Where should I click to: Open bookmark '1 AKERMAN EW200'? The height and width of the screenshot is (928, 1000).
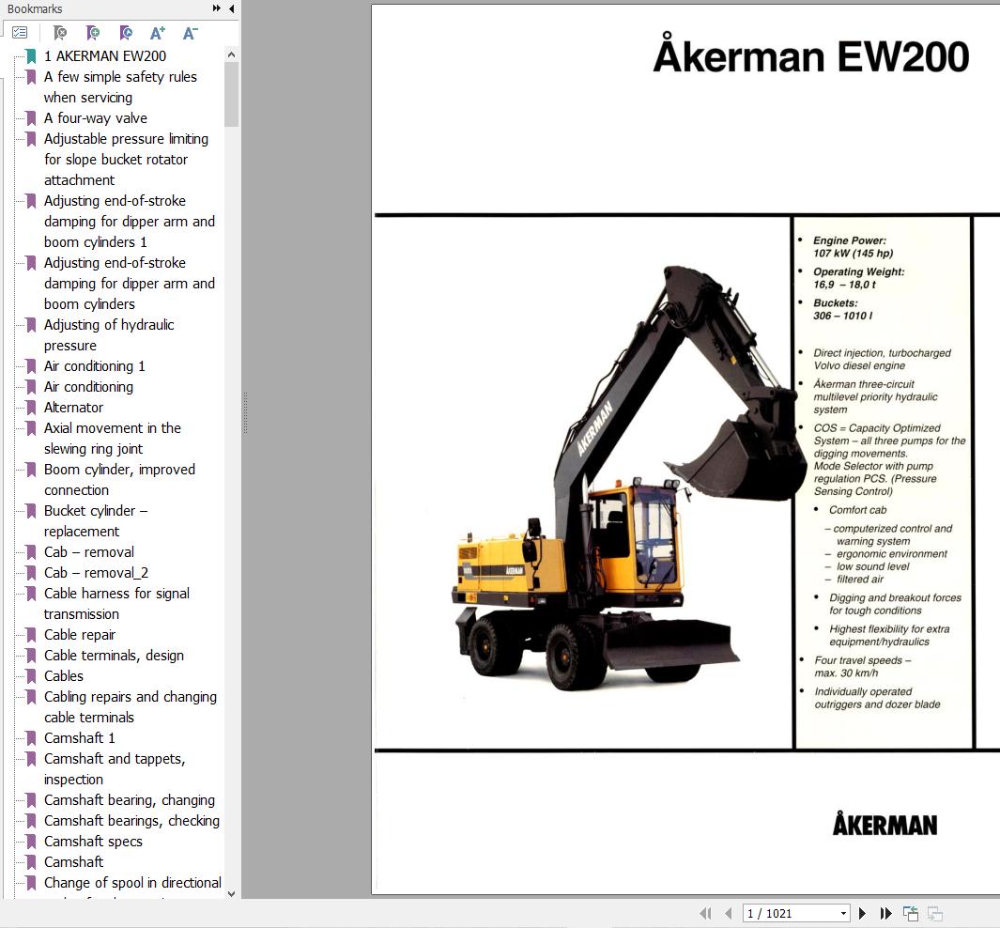tap(104, 56)
